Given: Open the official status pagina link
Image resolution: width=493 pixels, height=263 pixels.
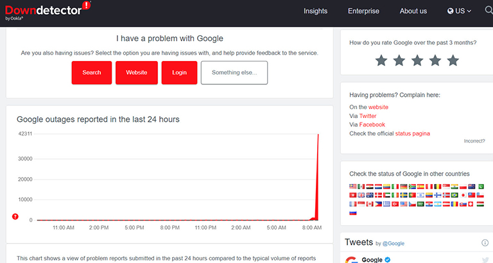Looking at the screenshot, I should click(413, 133).
